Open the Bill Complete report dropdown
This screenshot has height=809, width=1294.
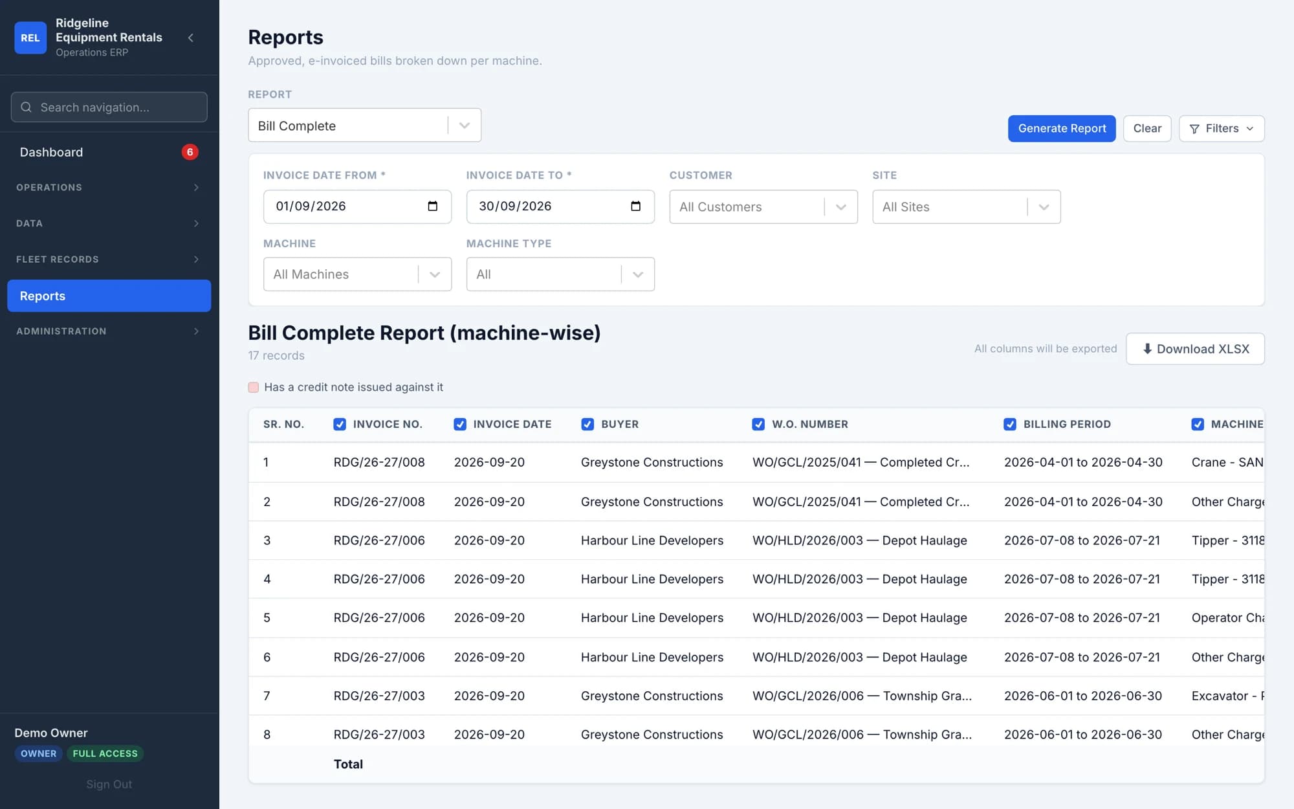click(x=364, y=126)
